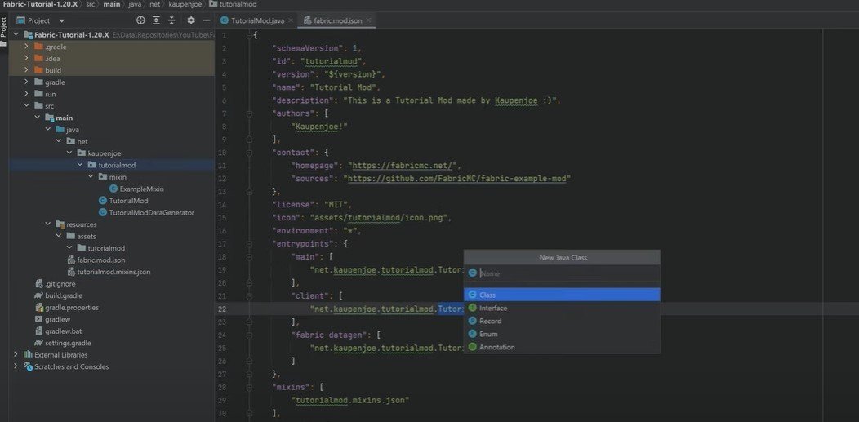859x422 pixels.
Task: Click the line 22 gutter number
Action: [x=221, y=309]
